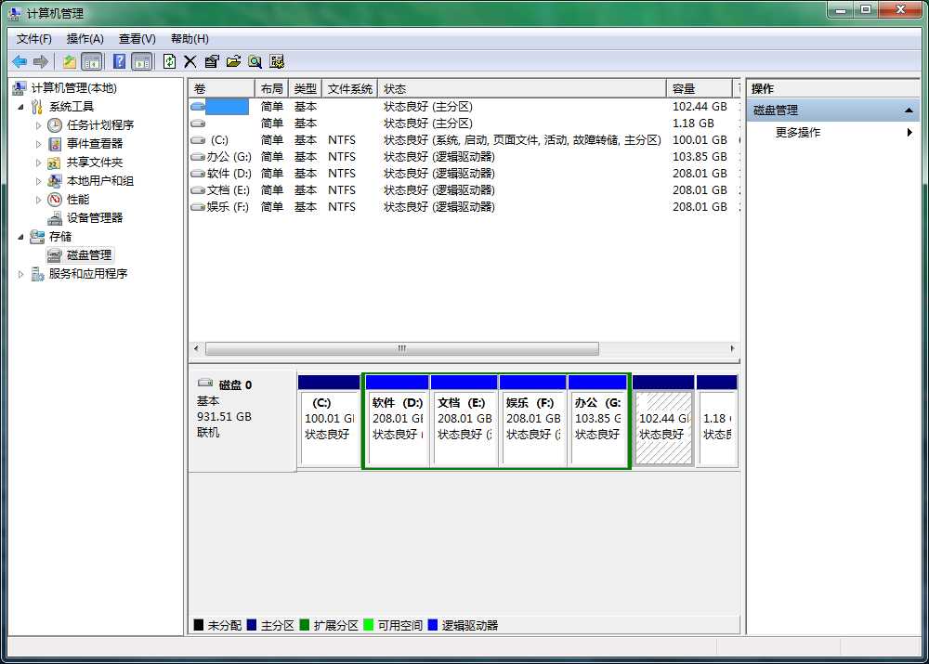Select the 软件 (D:) volume list row

(465, 174)
